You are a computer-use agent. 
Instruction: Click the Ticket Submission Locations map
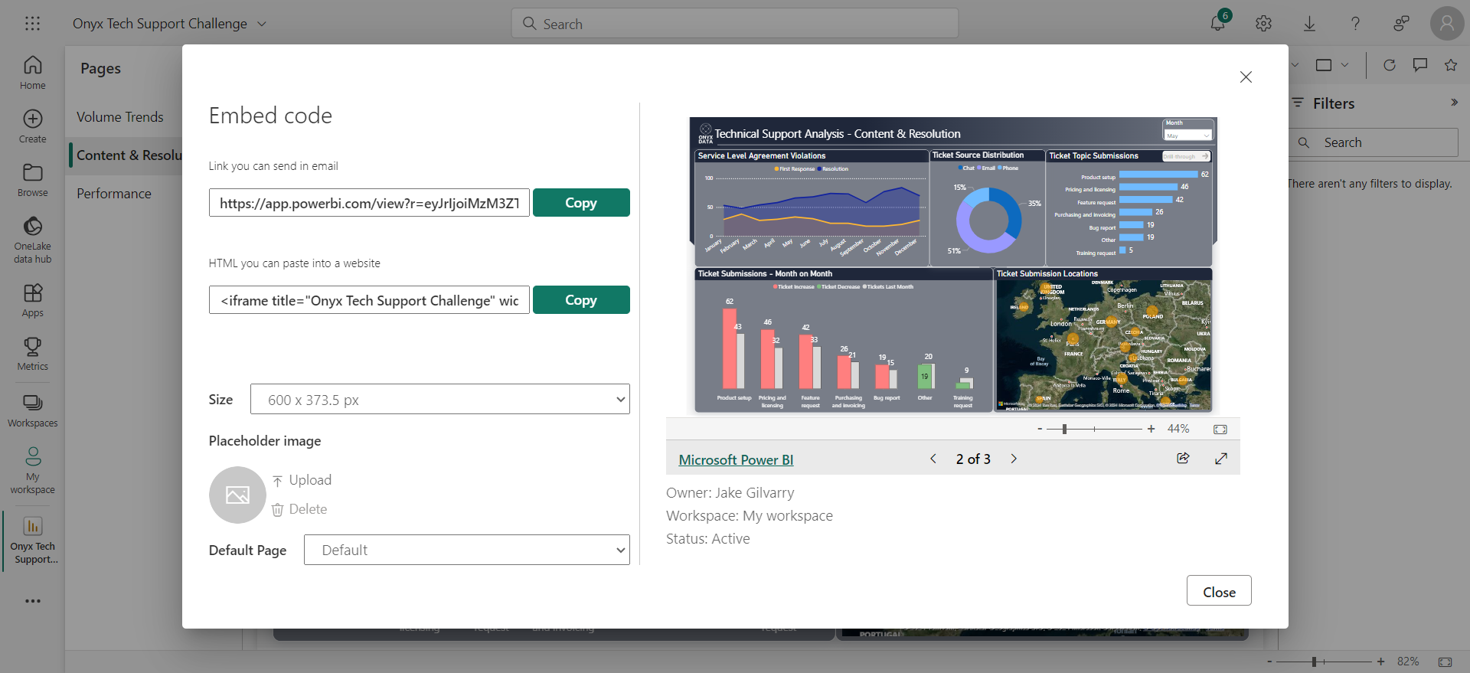click(1103, 345)
